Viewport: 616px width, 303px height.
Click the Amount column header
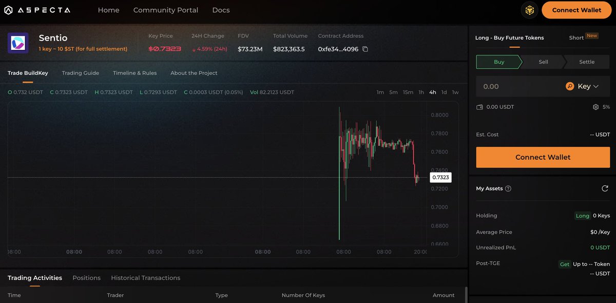click(x=444, y=295)
